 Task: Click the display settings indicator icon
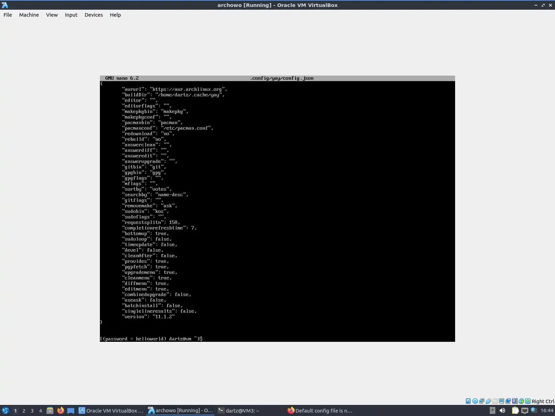click(x=502, y=401)
